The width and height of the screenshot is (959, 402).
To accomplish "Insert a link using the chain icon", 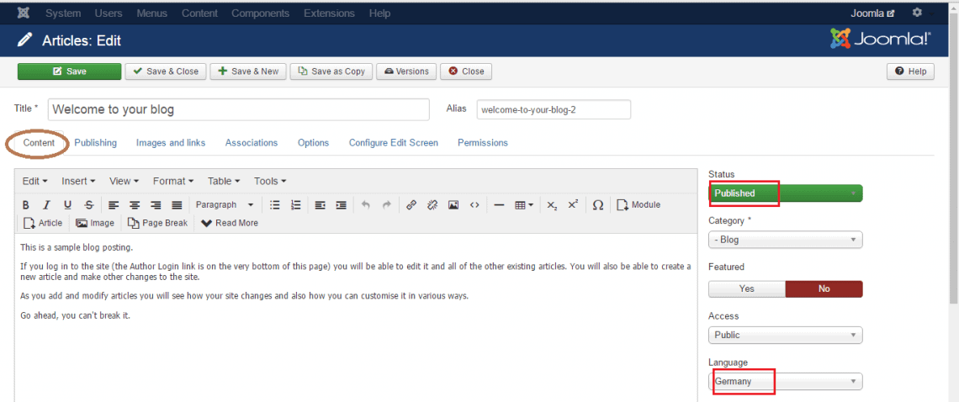I will [411, 205].
